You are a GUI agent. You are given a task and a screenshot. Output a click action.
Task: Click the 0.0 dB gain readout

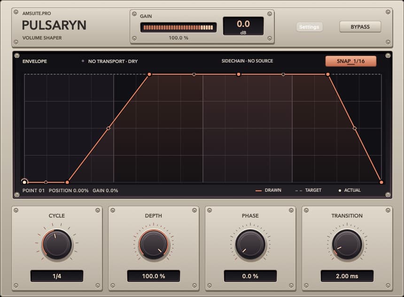(x=243, y=26)
